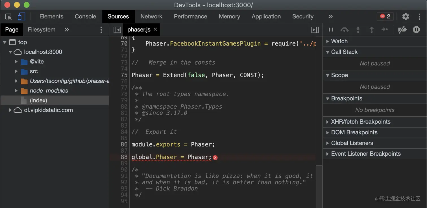
Task: Switch to the Application tab
Action: (x=266, y=16)
